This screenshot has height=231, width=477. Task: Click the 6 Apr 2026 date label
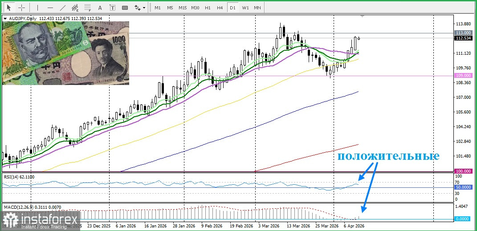(x=354, y=226)
